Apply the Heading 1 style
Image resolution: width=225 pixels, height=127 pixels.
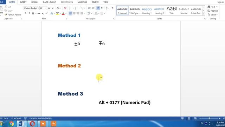coord(147,11)
